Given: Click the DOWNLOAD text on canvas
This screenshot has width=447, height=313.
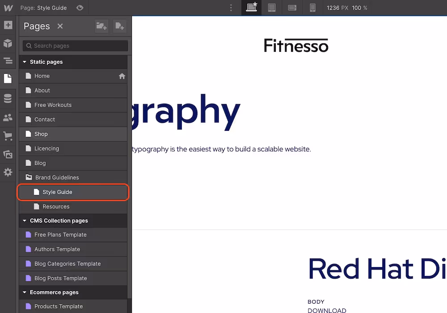Looking at the screenshot, I should (327, 310).
